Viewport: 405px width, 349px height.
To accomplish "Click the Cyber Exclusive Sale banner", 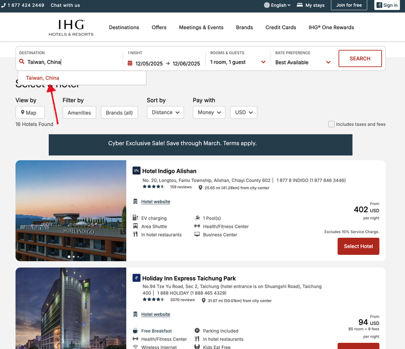I will point(200,145).
